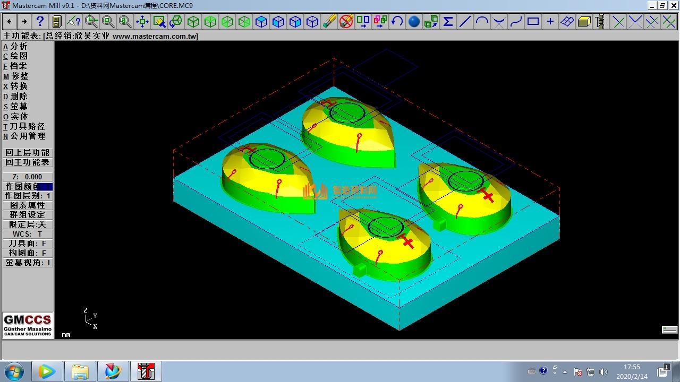Select the create rectangle tool icon
The height and width of the screenshot is (382, 680).
coord(533,22)
